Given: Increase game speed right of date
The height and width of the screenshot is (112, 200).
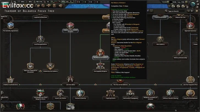Looking at the screenshot, I should point(187,2).
